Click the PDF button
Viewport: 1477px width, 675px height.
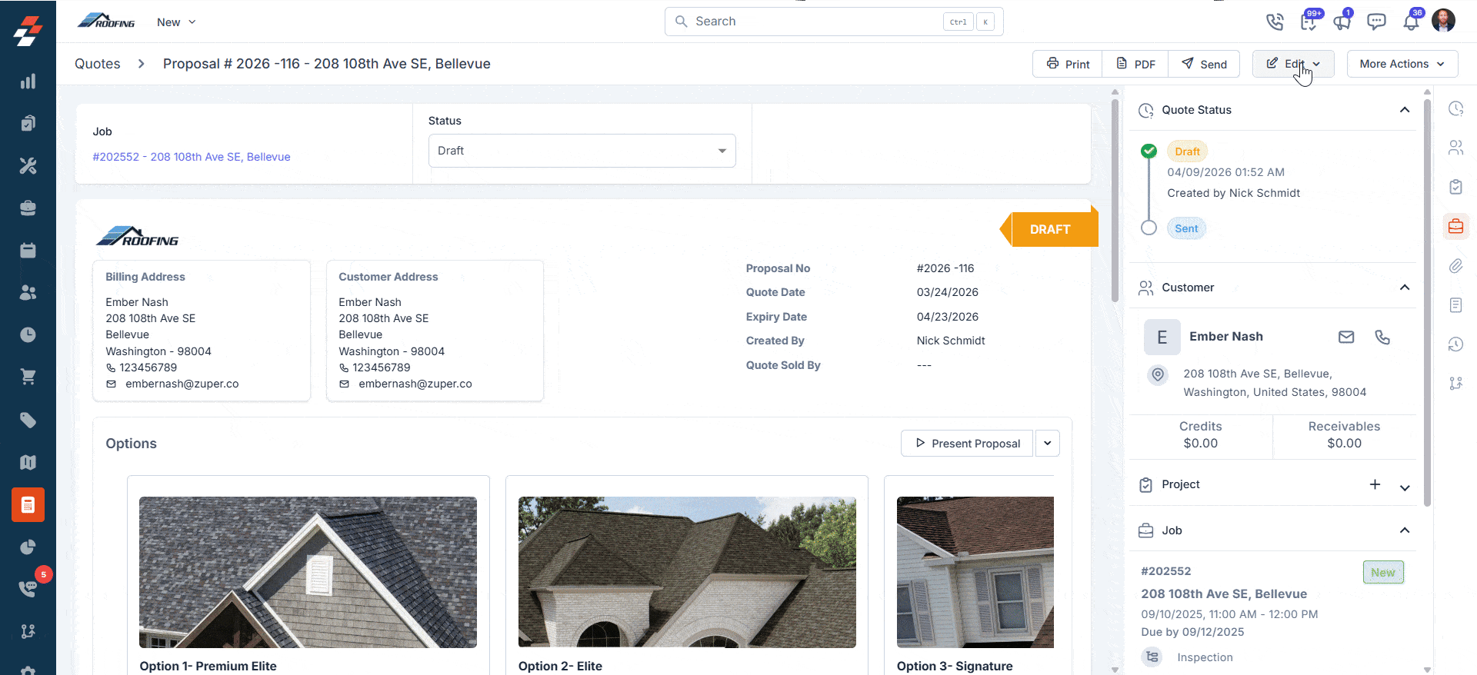click(1135, 64)
